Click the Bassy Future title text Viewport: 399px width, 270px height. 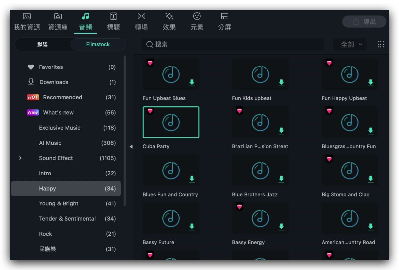pyautogui.click(x=158, y=242)
